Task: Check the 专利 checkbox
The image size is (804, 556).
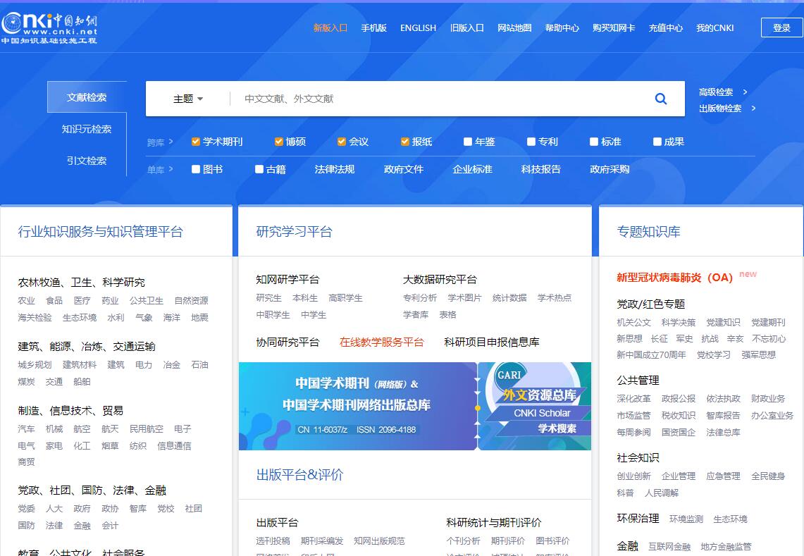Action: (x=531, y=142)
